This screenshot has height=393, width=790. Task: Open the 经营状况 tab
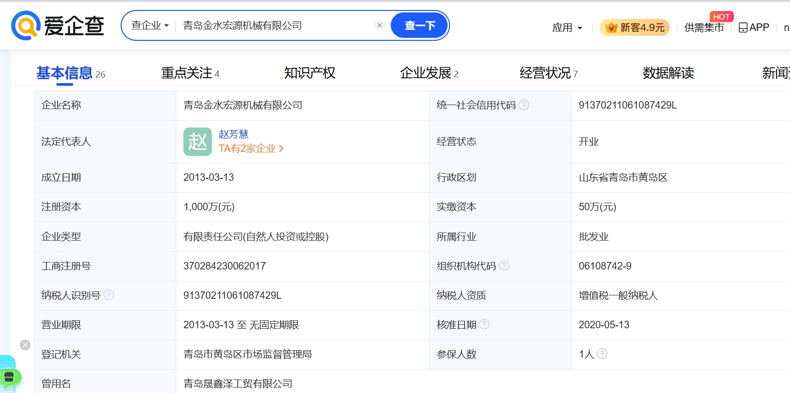549,73
